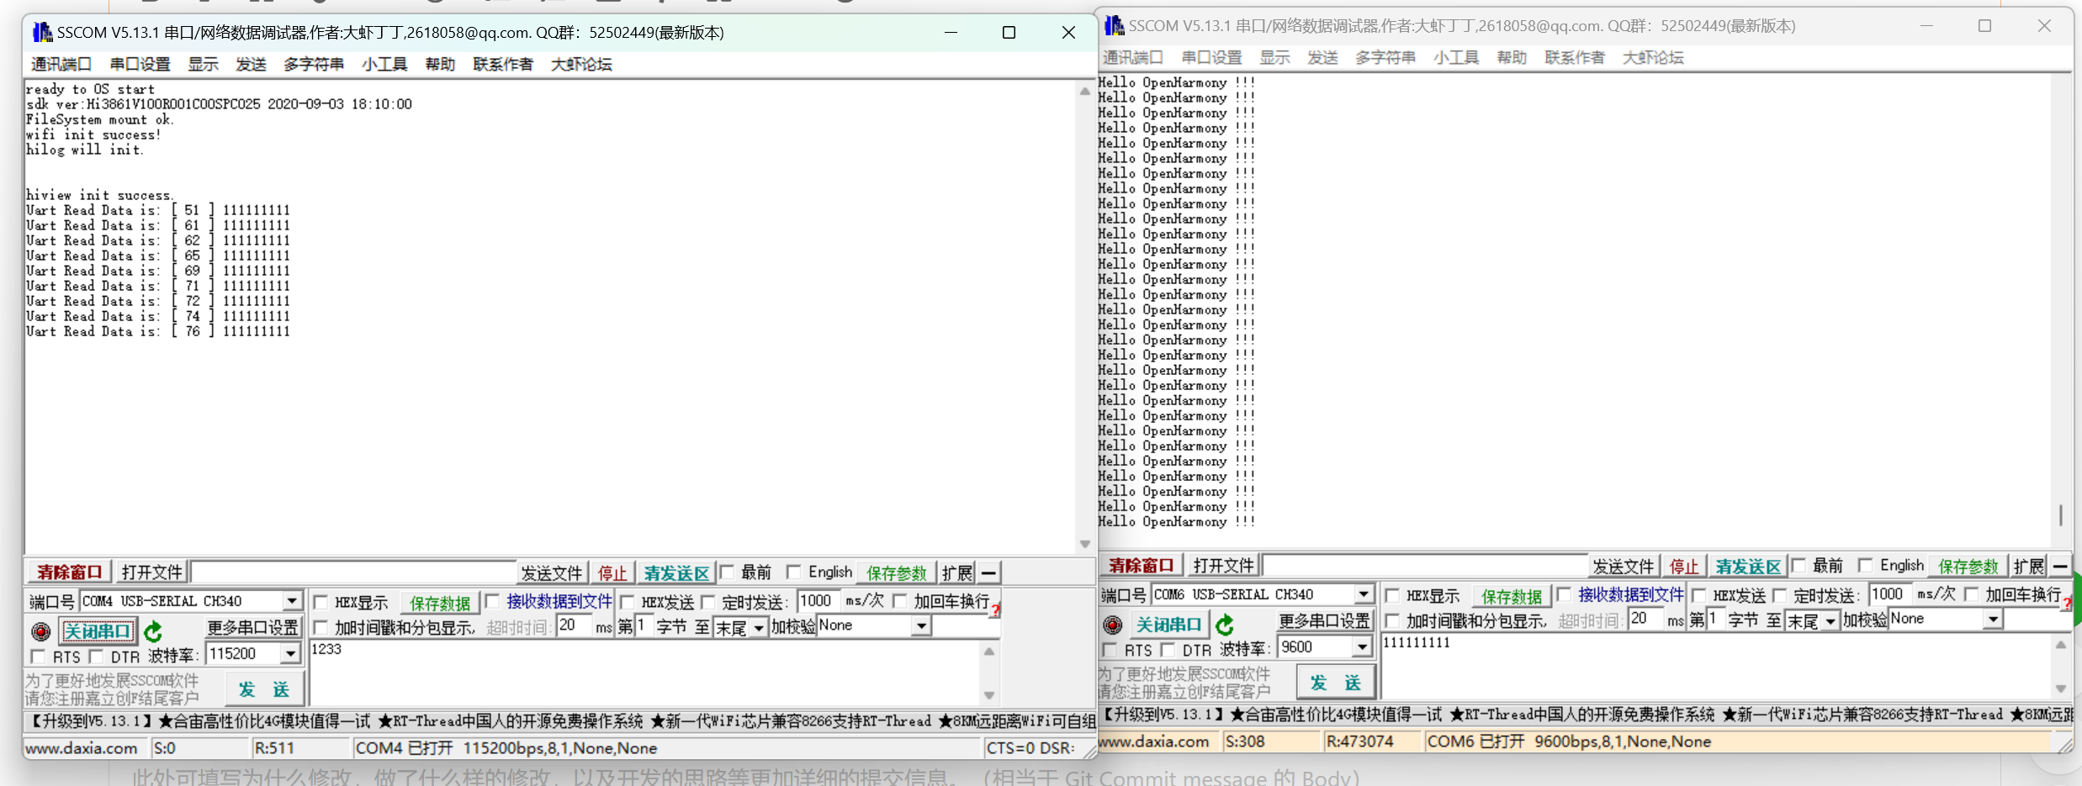Screen dimensions: 2082x786
Task: Click 扩展 button in left window
Action: tap(957, 572)
